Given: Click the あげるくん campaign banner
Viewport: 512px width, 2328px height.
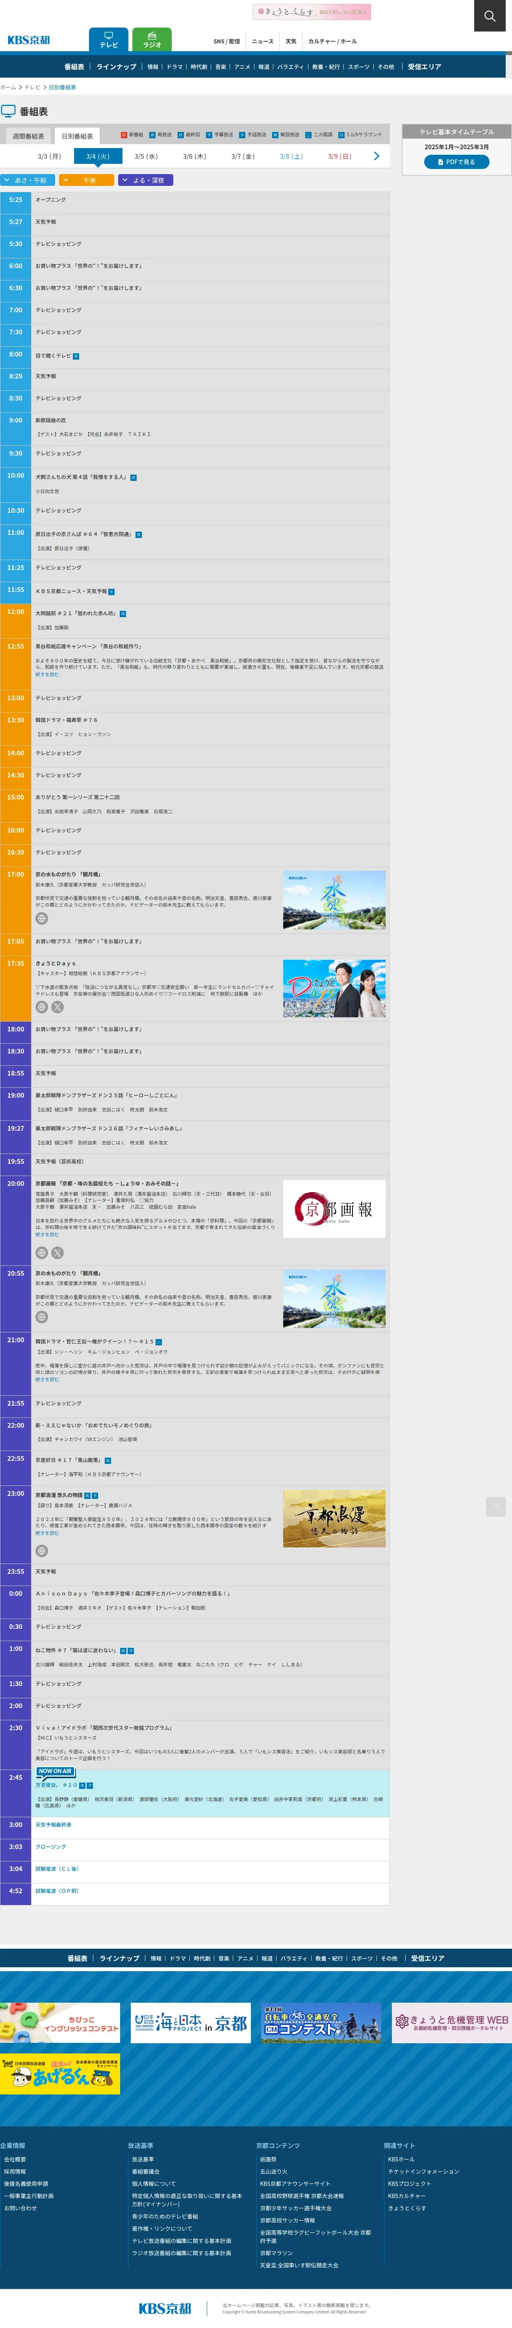Looking at the screenshot, I should (59, 2074).
